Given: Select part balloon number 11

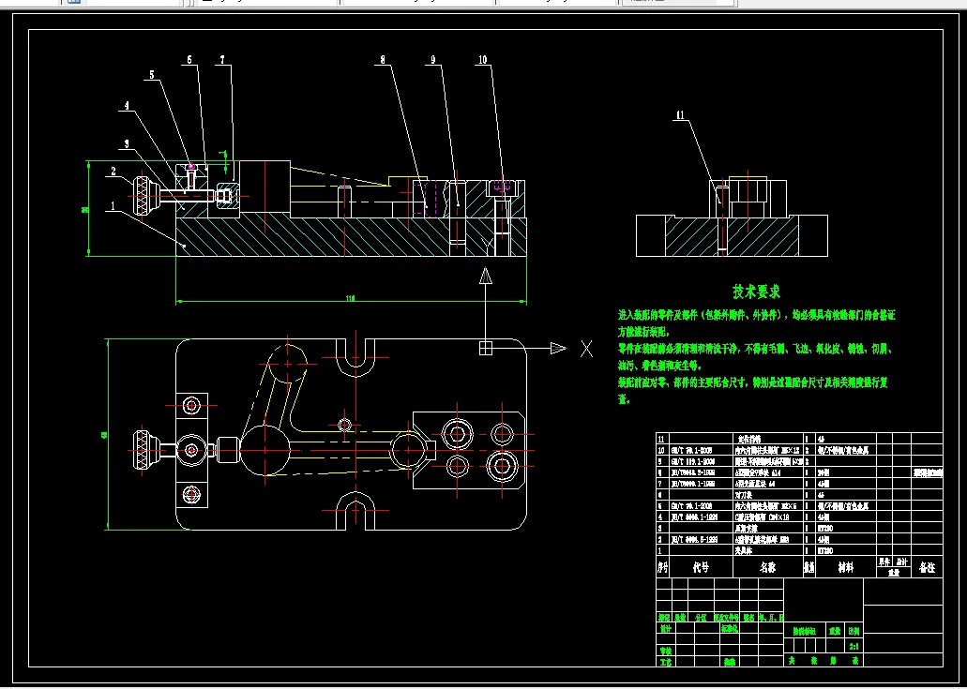Looking at the screenshot, I should coord(680,115).
